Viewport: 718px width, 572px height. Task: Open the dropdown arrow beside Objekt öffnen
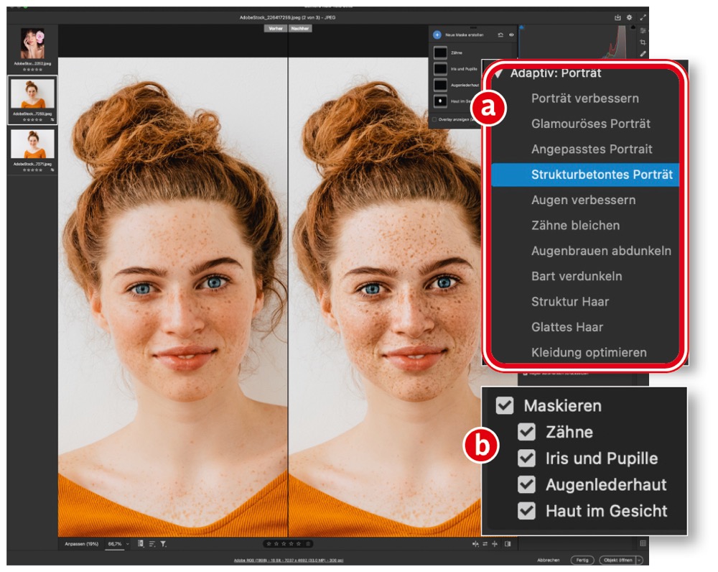(639, 560)
